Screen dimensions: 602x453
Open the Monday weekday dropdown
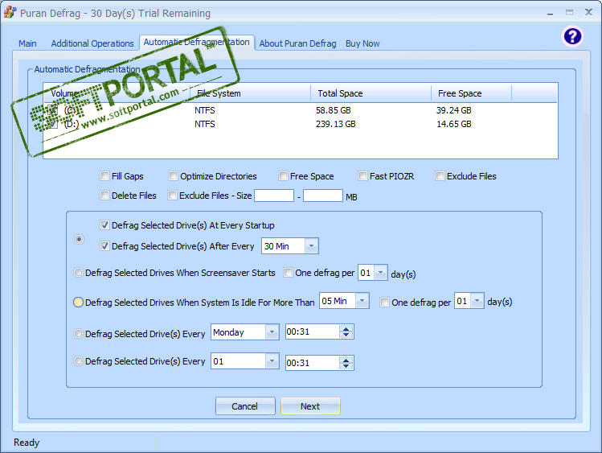[272, 332]
